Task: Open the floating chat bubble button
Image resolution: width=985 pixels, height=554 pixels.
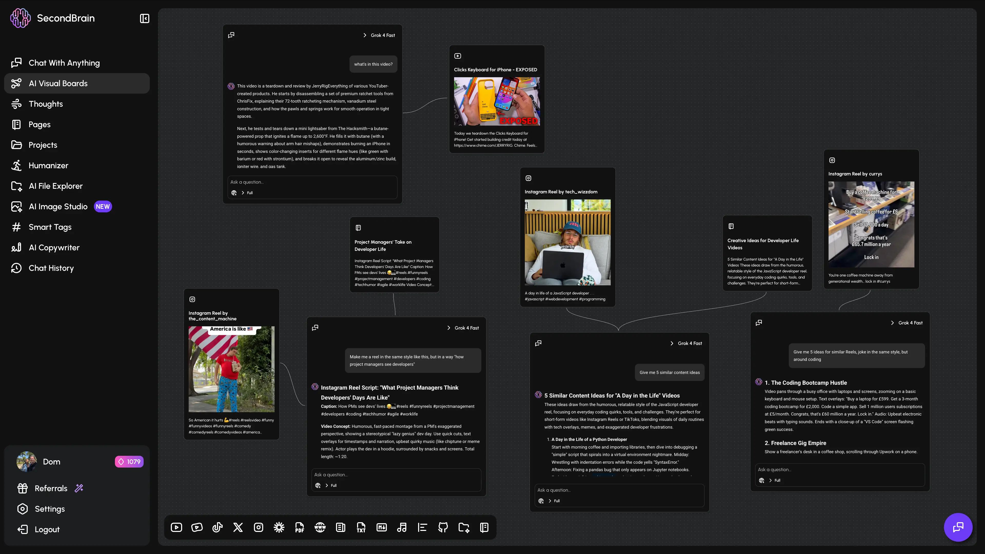Action: click(x=958, y=527)
